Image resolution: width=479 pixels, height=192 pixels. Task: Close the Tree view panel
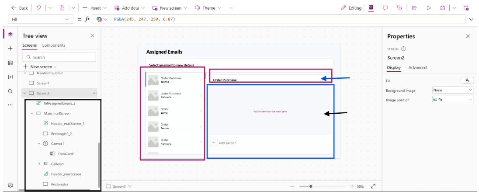coord(92,36)
